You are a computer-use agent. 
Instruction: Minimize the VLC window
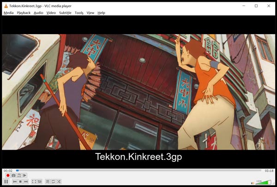click(244, 6)
